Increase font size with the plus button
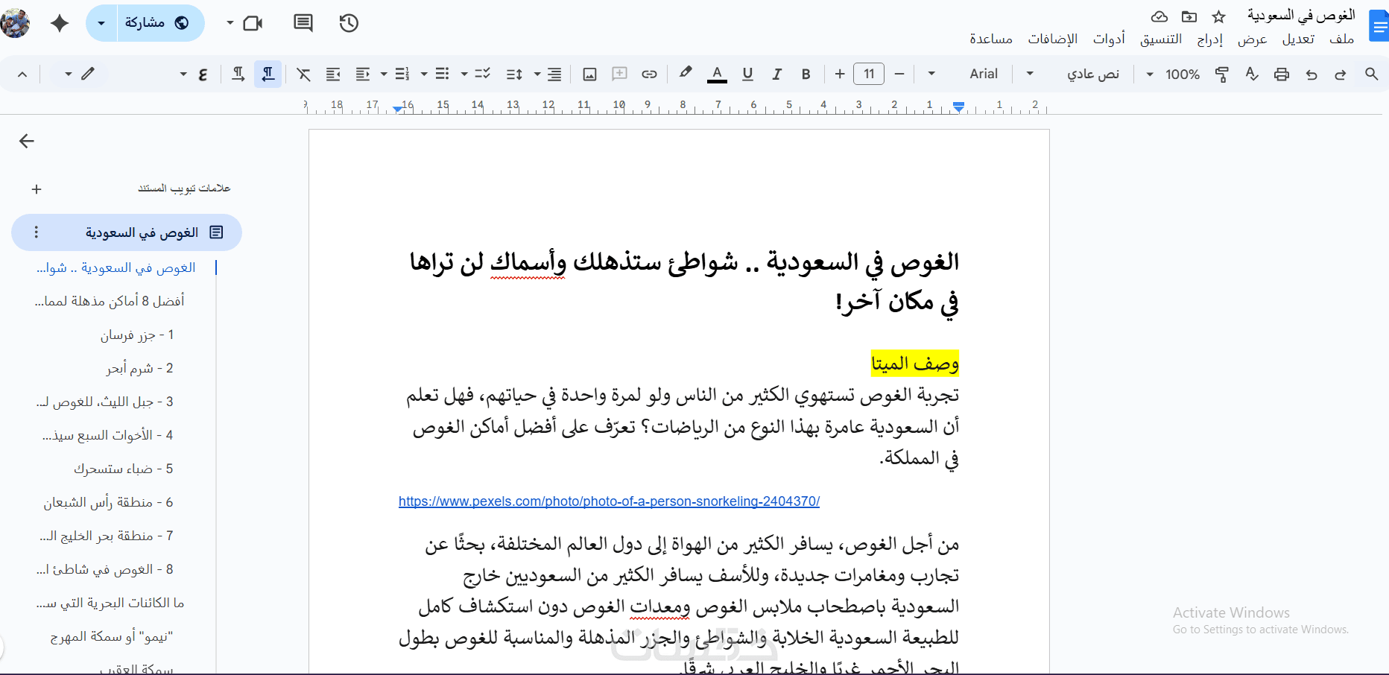Image resolution: width=1389 pixels, height=675 pixels. [x=840, y=74]
